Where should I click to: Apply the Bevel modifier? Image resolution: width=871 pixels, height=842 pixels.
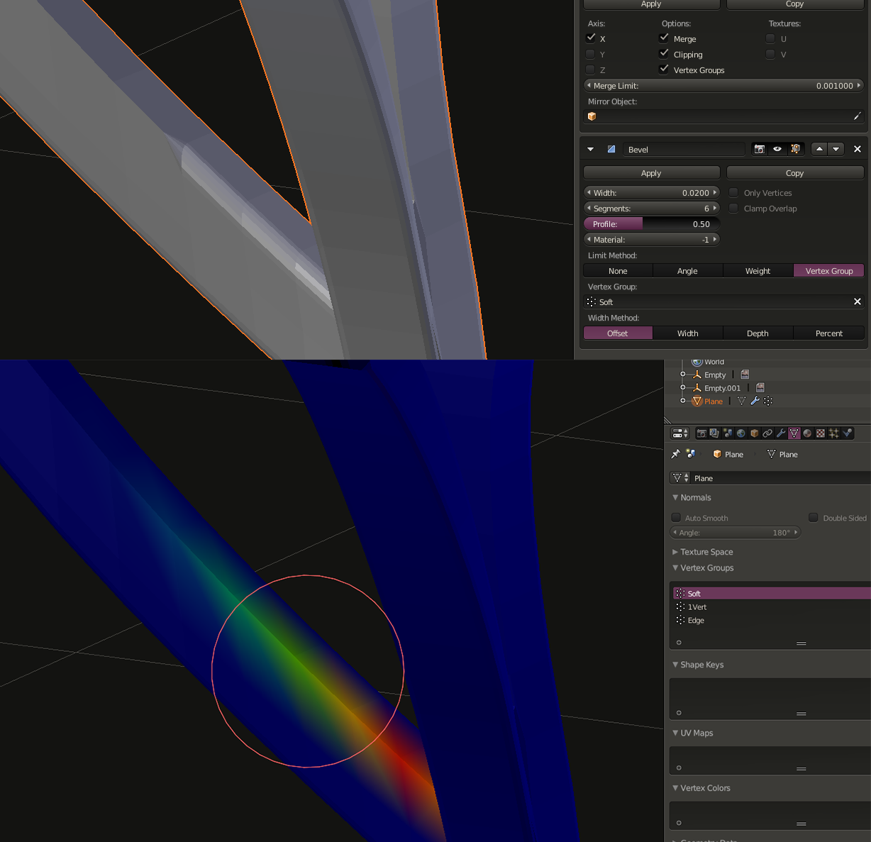click(x=651, y=173)
